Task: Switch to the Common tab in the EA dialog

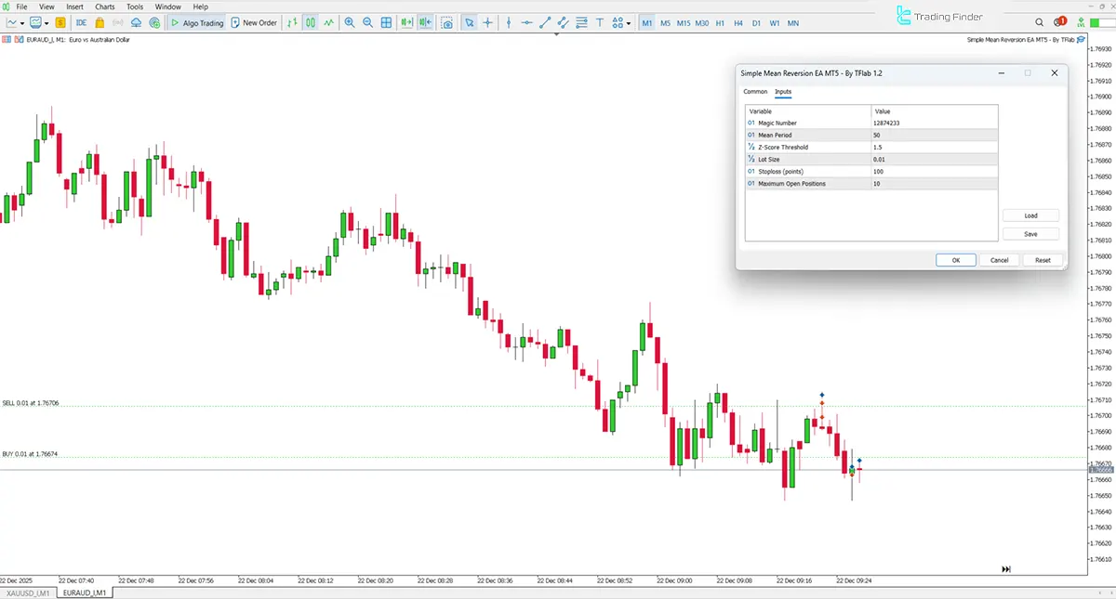Action: [x=753, y=91]
